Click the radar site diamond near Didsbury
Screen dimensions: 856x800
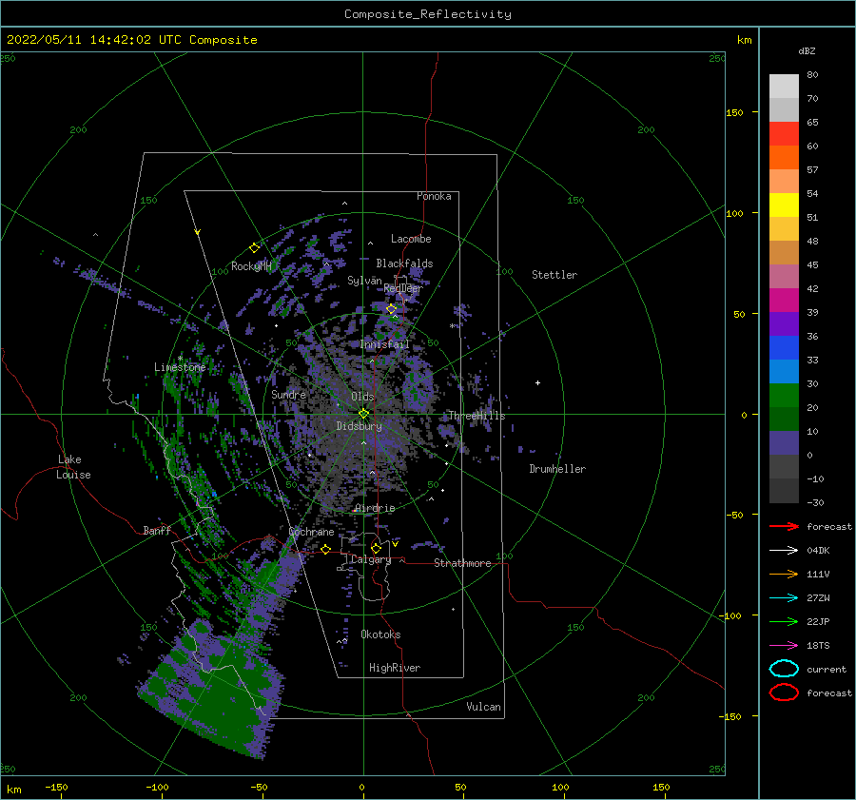(x=363, y=414)
